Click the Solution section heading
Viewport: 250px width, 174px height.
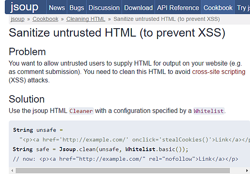[x=27, y=99]
